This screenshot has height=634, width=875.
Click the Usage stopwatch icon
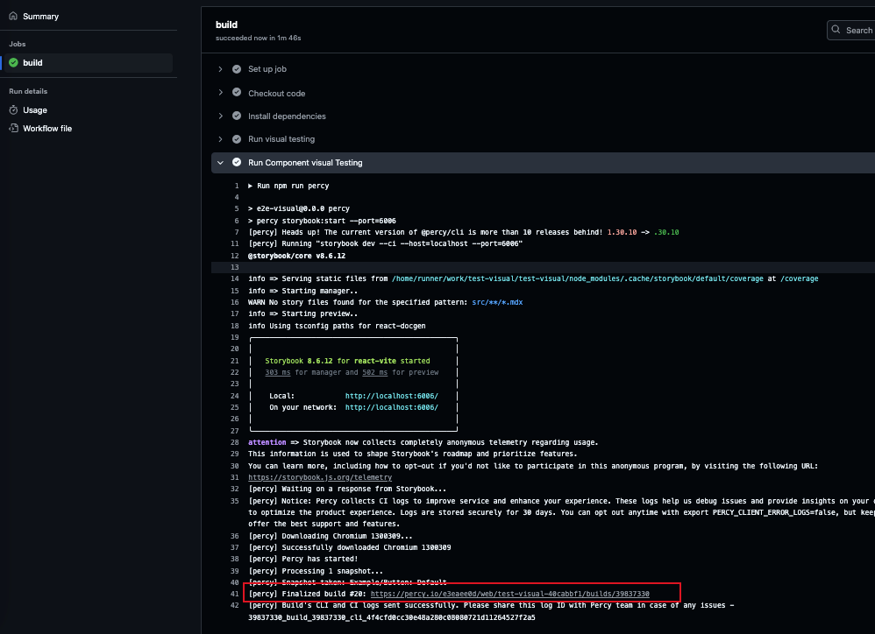(13, 110)
